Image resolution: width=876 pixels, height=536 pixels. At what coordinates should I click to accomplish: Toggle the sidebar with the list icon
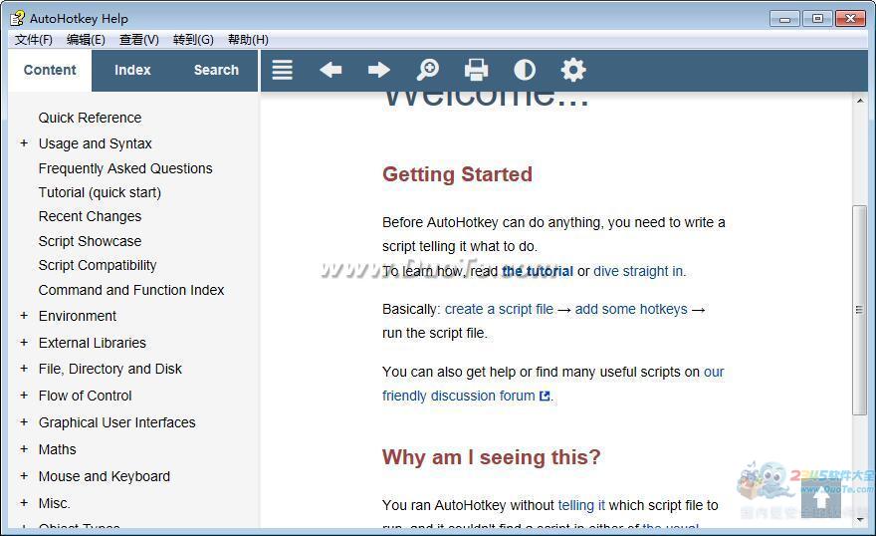282,70
